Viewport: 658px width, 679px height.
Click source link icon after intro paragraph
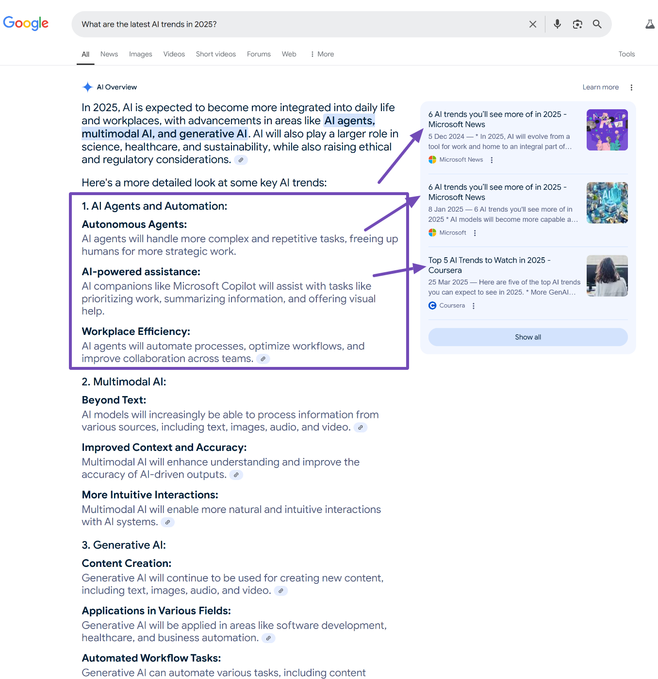pyautogui.click(x=241, y=160)
